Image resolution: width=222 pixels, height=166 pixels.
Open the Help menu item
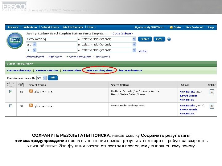(x=211, y=27)
